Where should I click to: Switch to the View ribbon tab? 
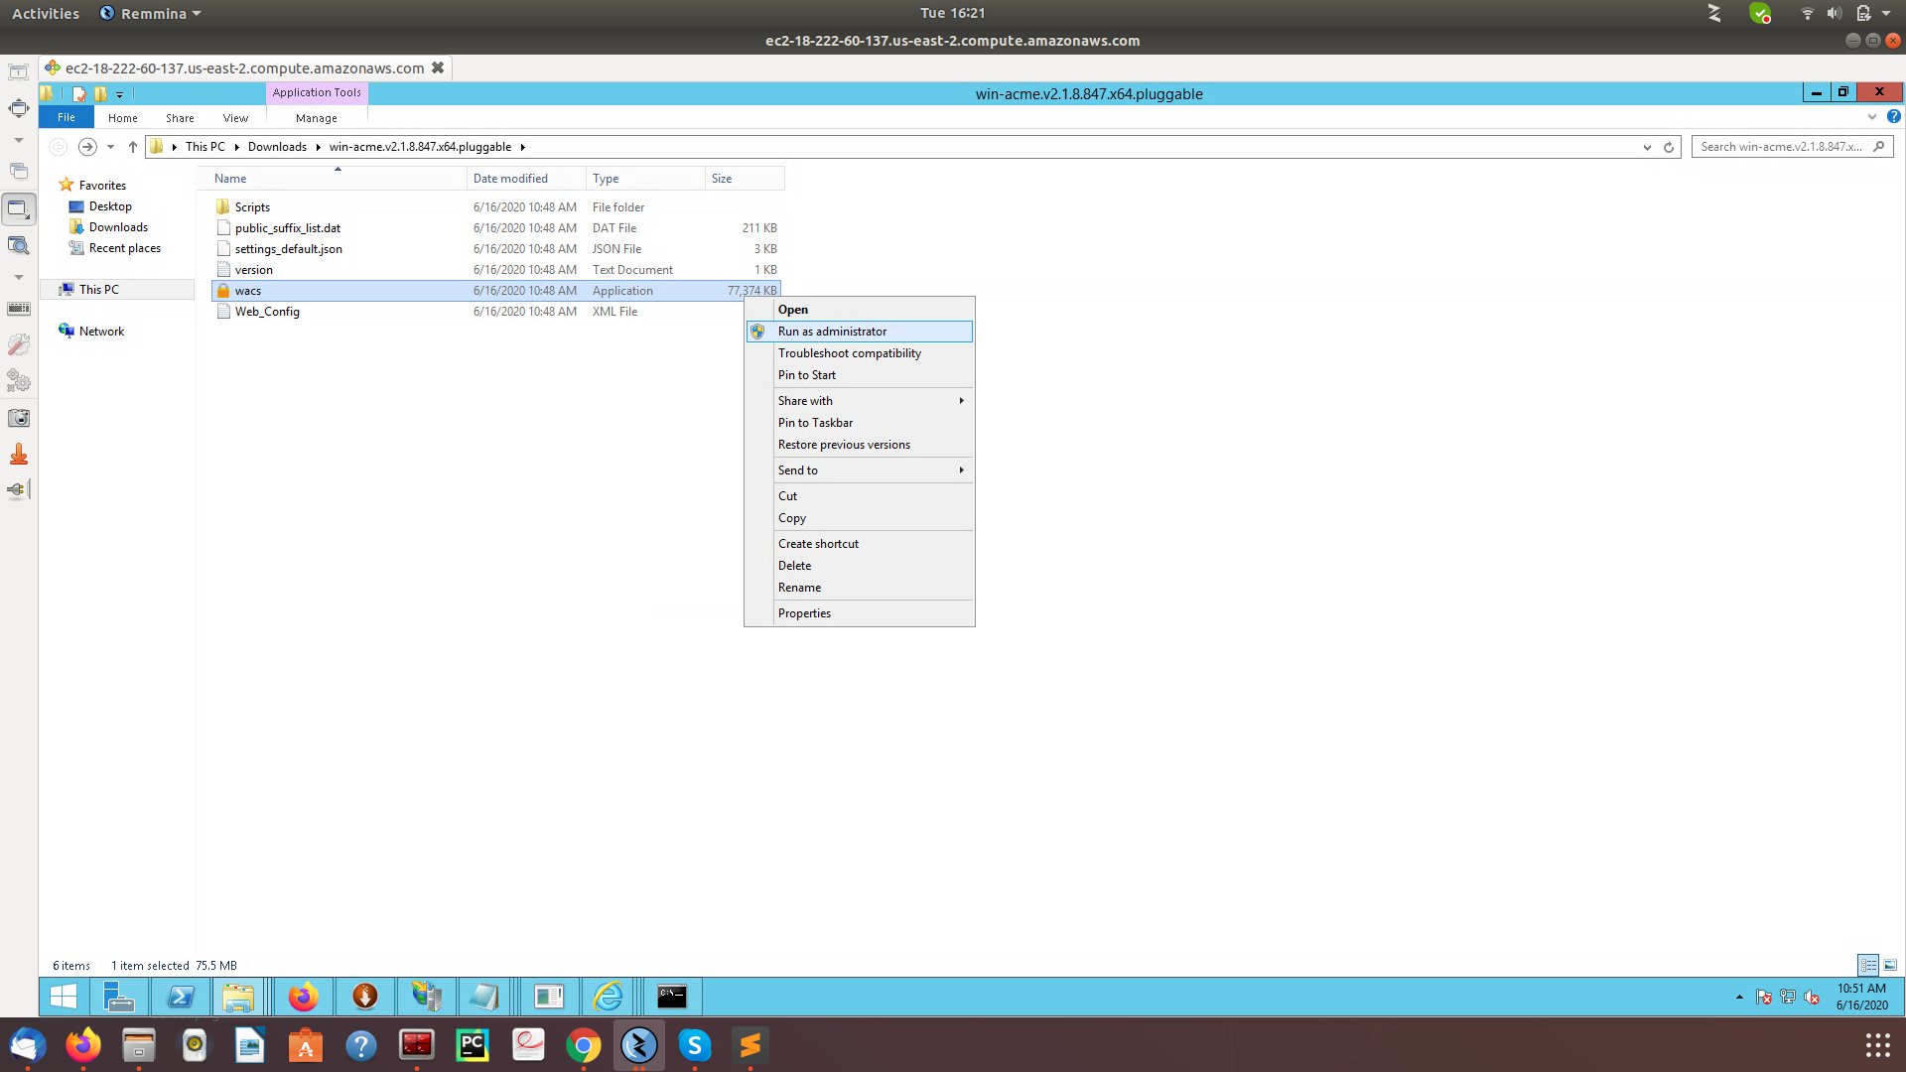pyautogui.click(x=235, y=117)
